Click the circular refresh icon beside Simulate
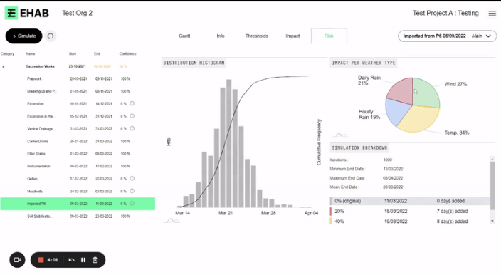 tap(51, 36)
